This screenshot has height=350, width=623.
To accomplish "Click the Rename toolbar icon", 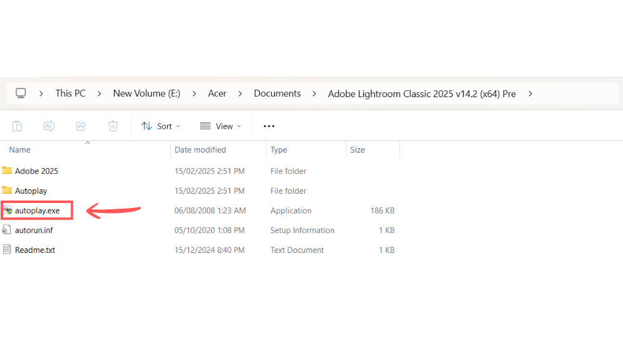I will point(49,126).
